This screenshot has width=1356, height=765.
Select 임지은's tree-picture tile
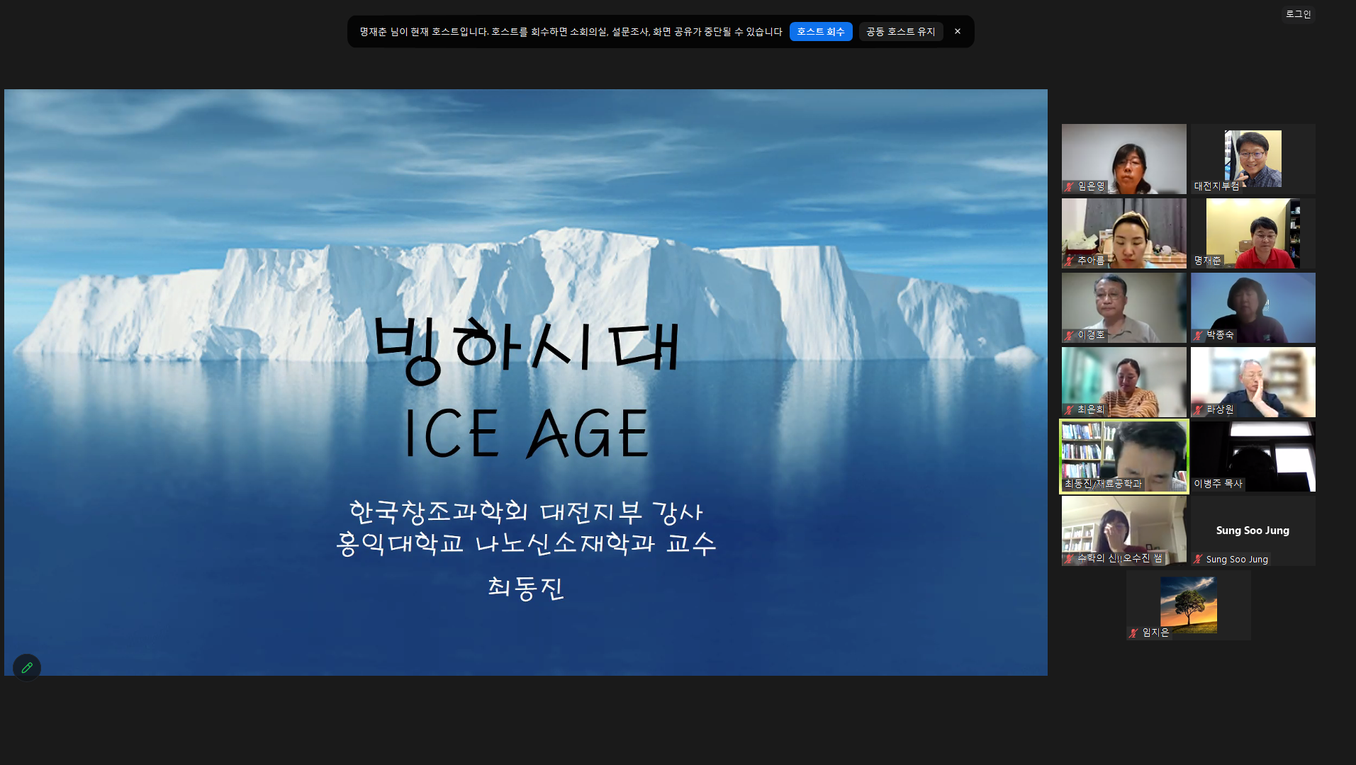1189,605
